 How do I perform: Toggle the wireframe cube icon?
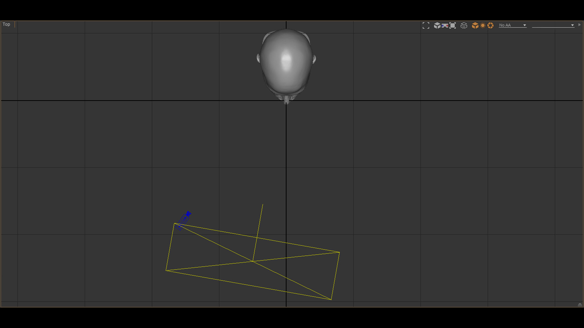(x=464, y=26)
